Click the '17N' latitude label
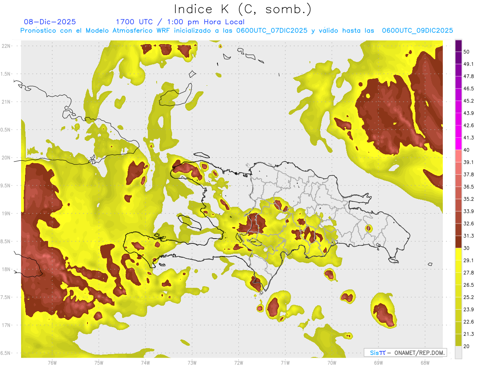 point(7,326)
